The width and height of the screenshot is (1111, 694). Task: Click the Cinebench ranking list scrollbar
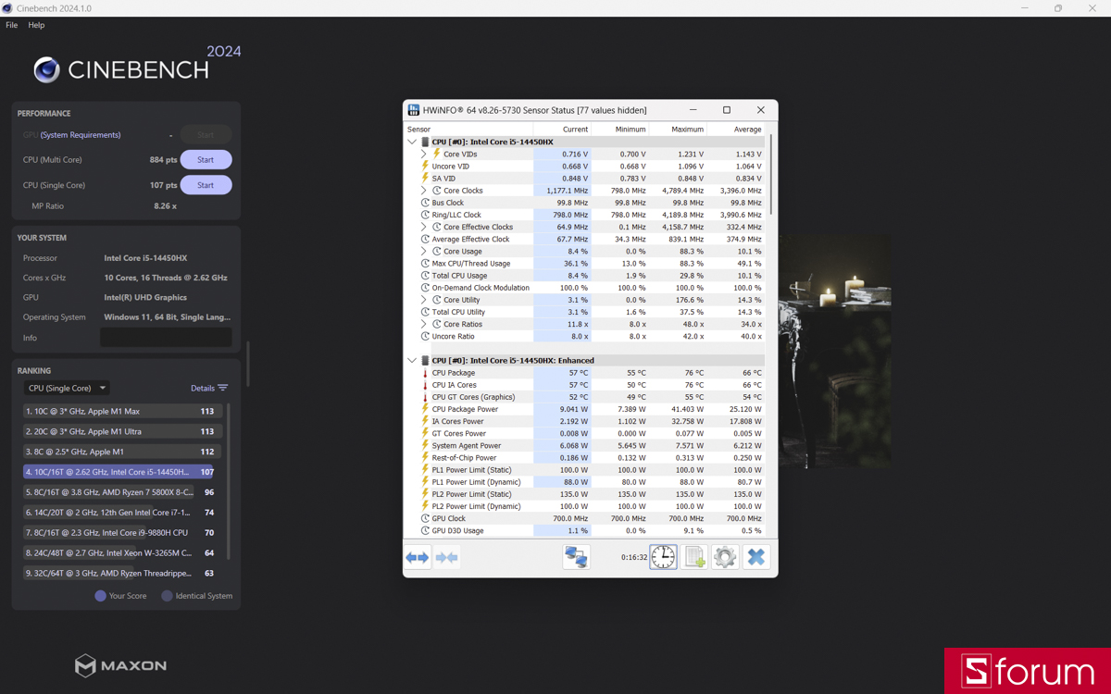click(229, 481)
